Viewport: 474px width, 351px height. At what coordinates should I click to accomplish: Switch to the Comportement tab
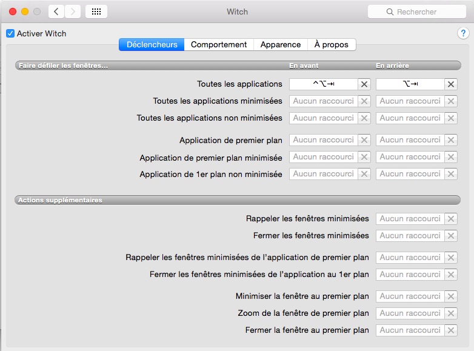click(219, 44)
